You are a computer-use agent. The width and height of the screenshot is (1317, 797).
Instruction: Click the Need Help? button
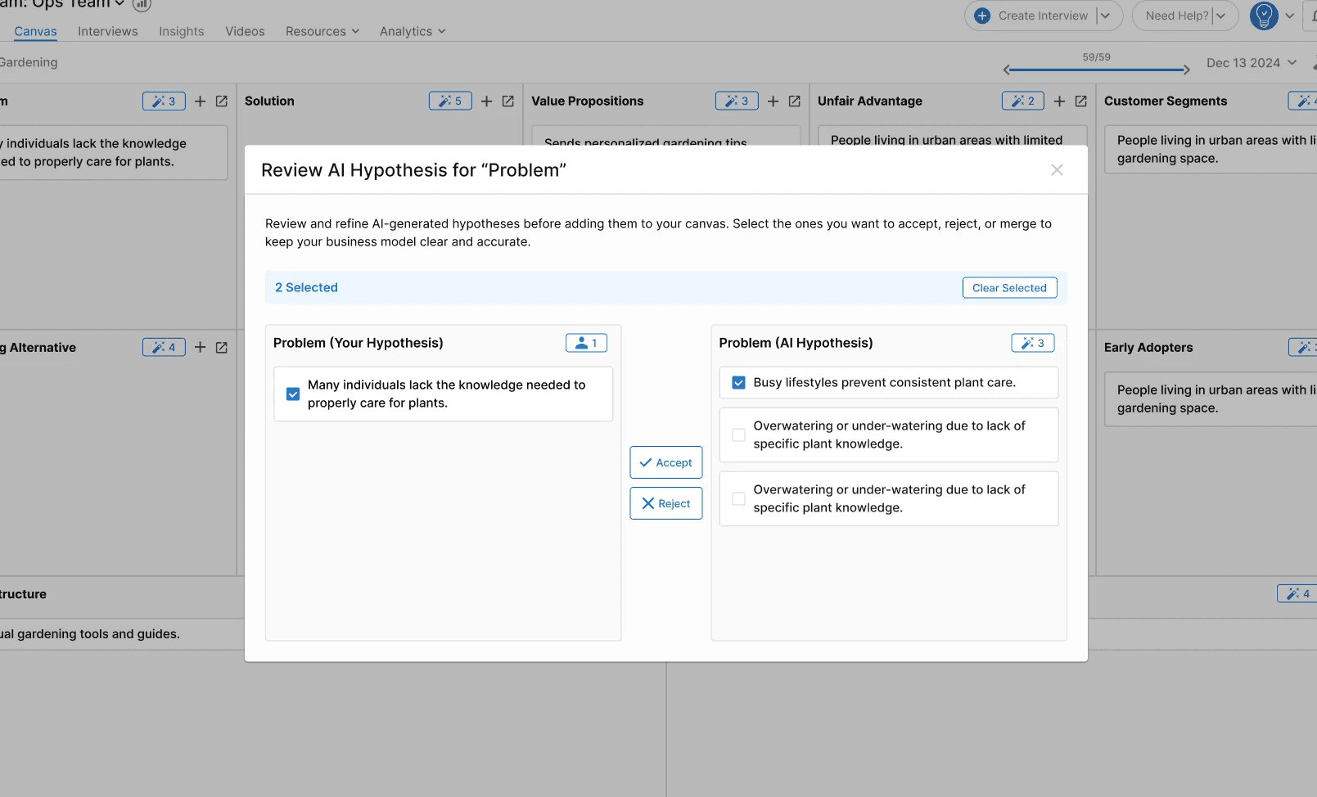click(x=1175, y=16)
